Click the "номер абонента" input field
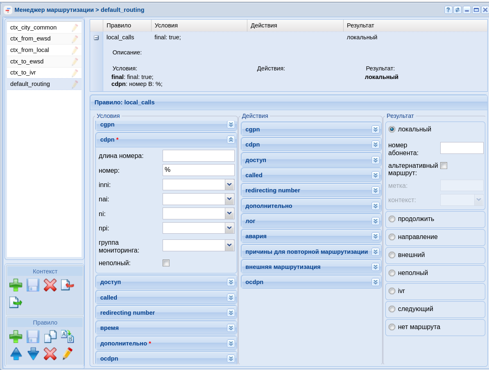 coord(462,148)
